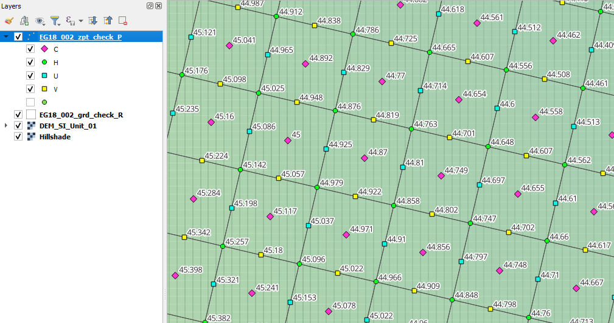Click the Filter Legend funnel icon
614x323 pixels.
coord(55,21)
